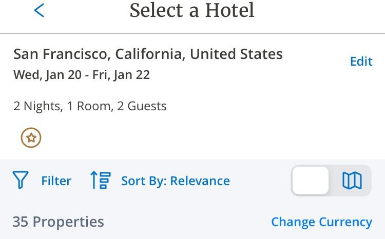
Task: Tap the 2 Guests count text
Action: coord(142,106)
